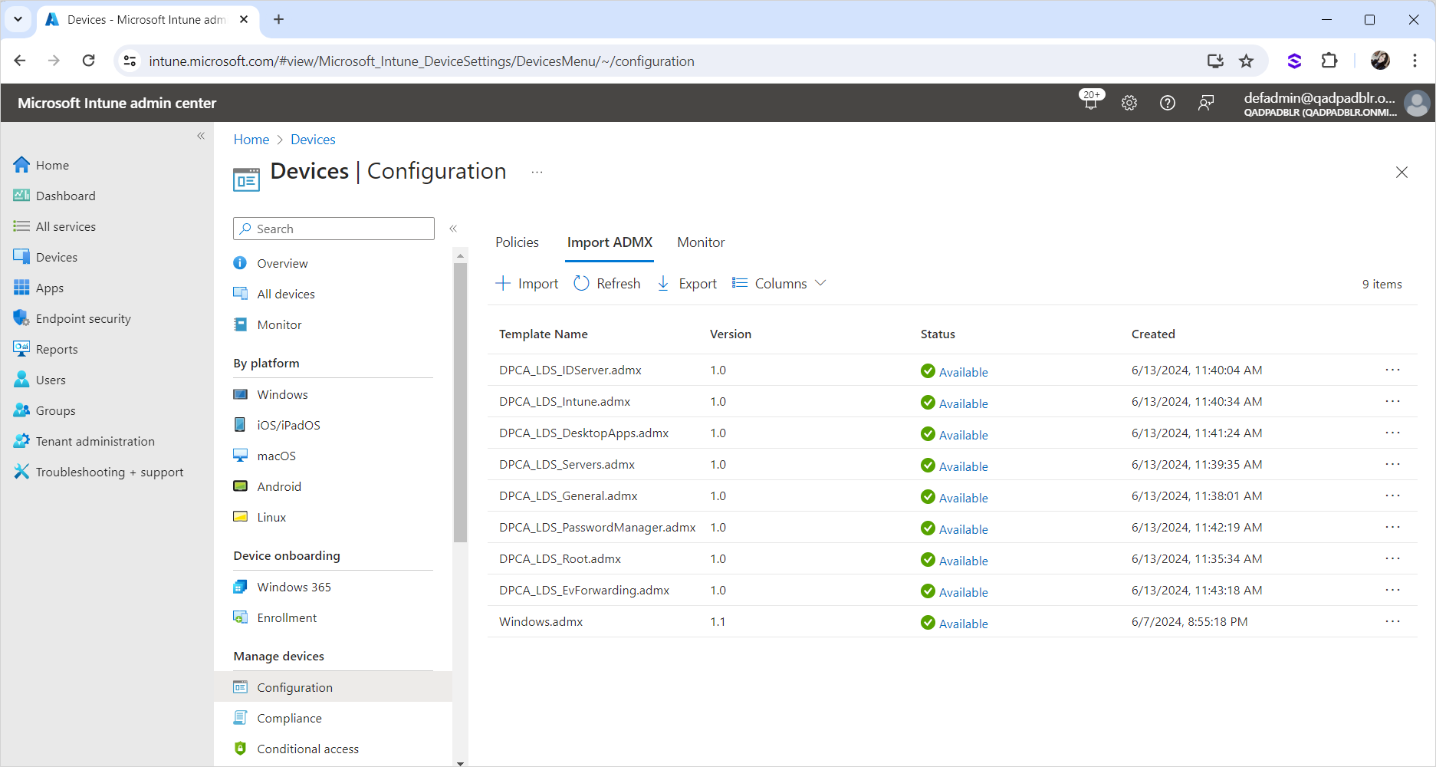
Task: Switch to the Policies tab
Action: pos(517,242)
